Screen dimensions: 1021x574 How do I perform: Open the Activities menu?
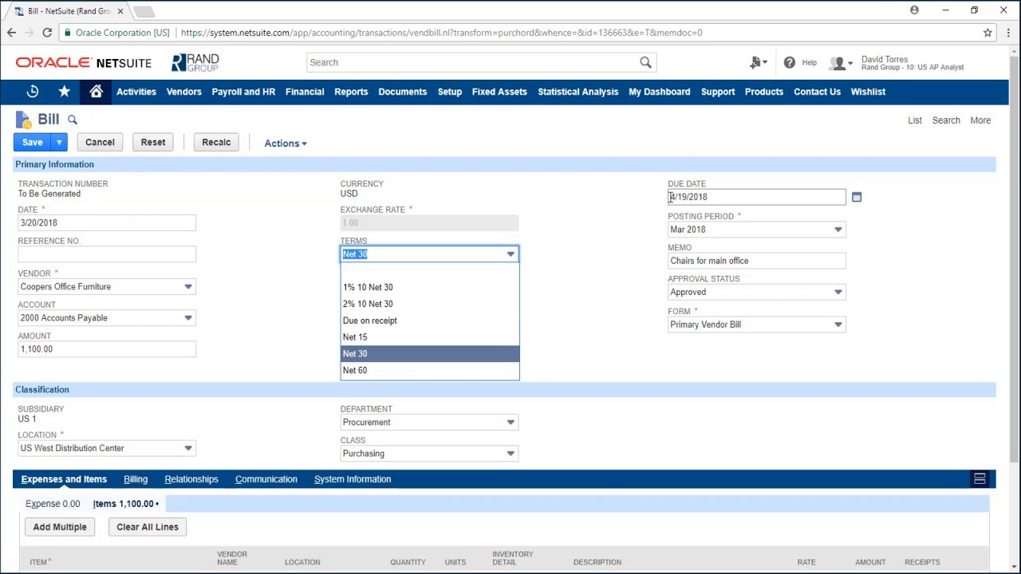[x=136, y=92]
